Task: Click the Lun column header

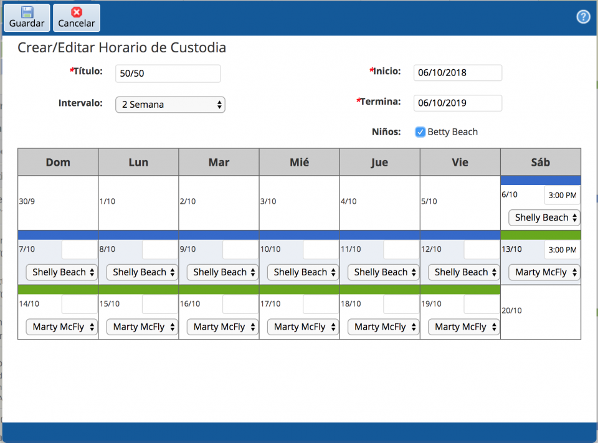Action: (x=138, y=162)
